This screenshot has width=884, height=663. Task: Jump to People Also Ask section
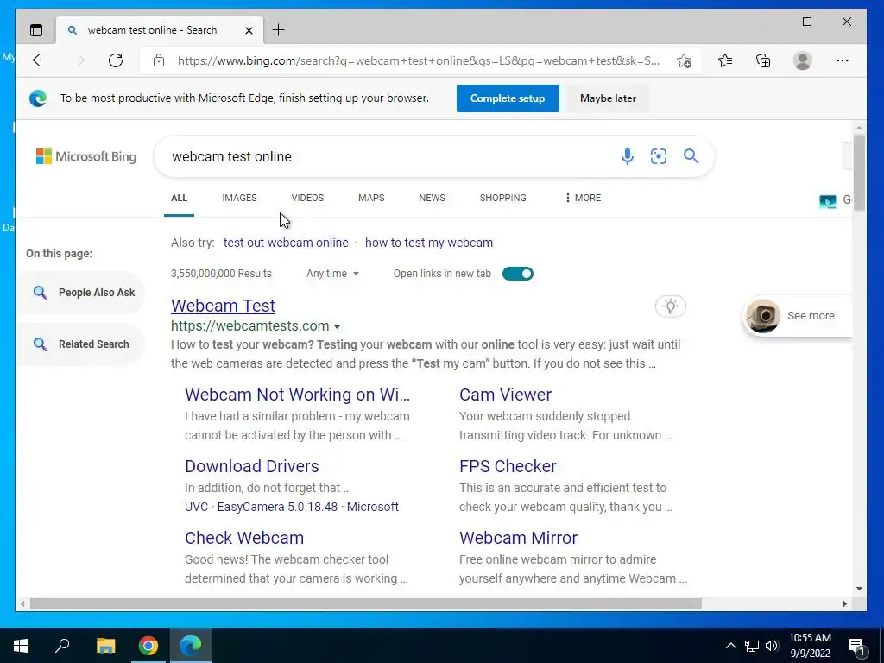80,292
